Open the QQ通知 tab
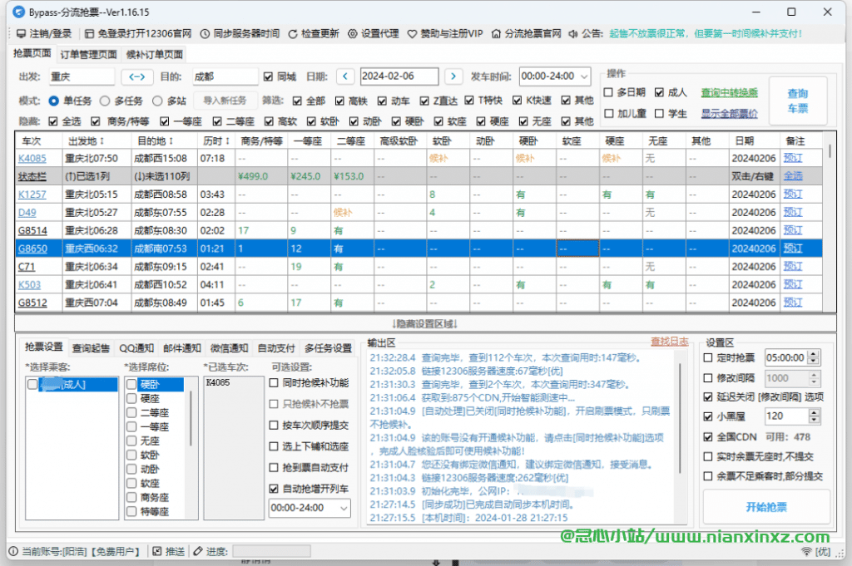The height and width of the screenshot is (566, 852). point(136,348)
